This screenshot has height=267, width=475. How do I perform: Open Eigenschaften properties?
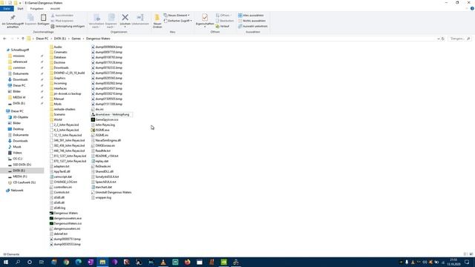(205, 20)
